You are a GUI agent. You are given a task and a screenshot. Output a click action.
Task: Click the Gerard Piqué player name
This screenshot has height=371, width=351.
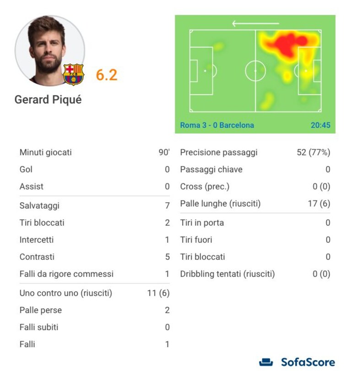click(48, 100)
